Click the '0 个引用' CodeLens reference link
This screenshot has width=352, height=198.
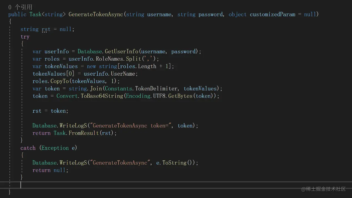(x=20, y=7)
